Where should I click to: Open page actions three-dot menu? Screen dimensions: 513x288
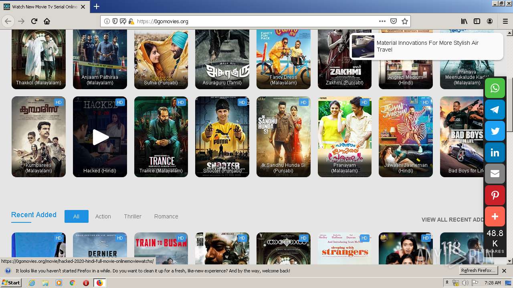click(382, 21)
